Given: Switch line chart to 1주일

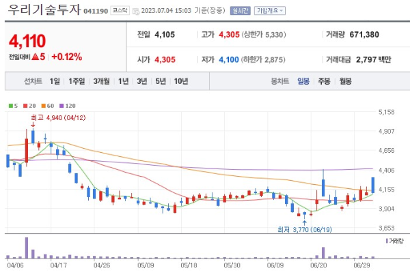Looking at the screenshot, I should 77,81.
